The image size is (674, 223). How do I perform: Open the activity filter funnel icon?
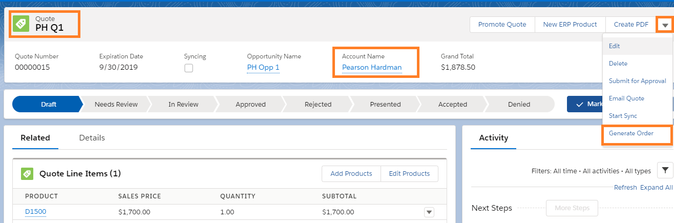[x=665, y=171]
